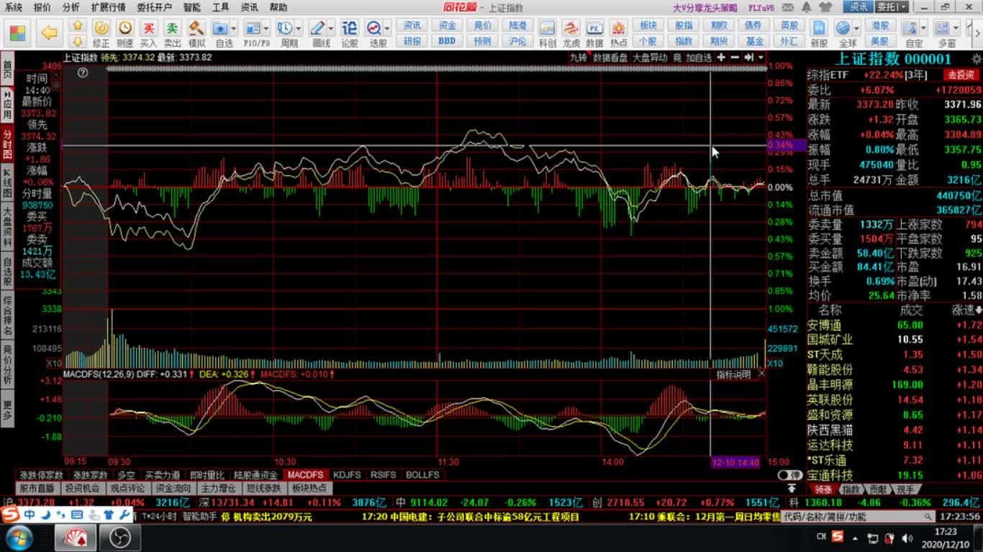
Task: Select the 指数 tab under stock list
Action: (851, 489)
